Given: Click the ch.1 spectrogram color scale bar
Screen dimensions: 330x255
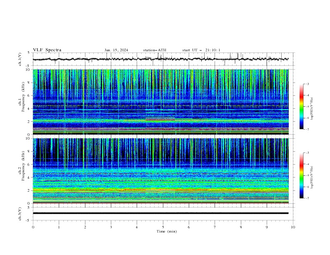Looking at the screenshot, I should (x=301, y=107).
